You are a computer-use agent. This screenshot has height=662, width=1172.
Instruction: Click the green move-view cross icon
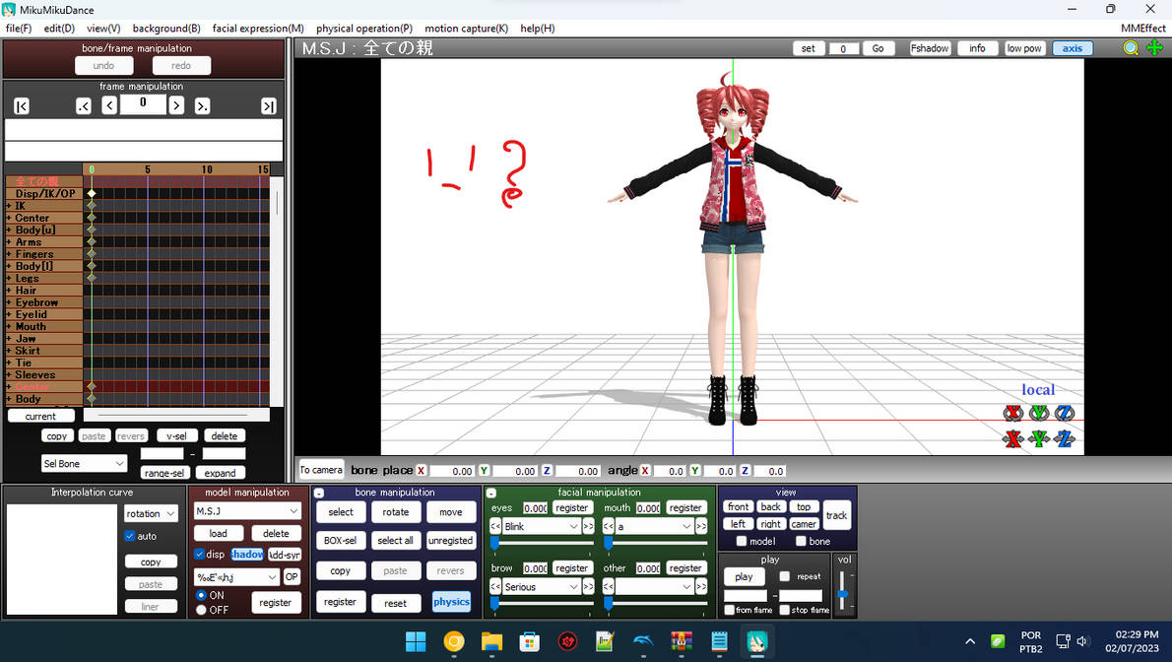1155,48
